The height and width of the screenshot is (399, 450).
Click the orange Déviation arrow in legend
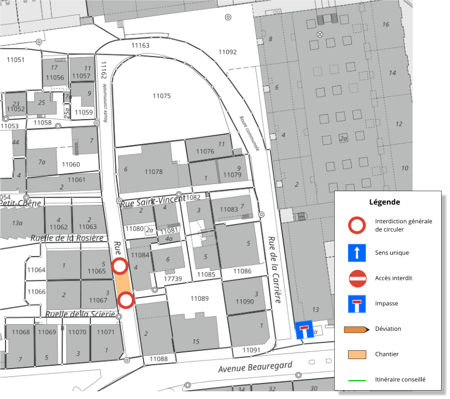357,329
